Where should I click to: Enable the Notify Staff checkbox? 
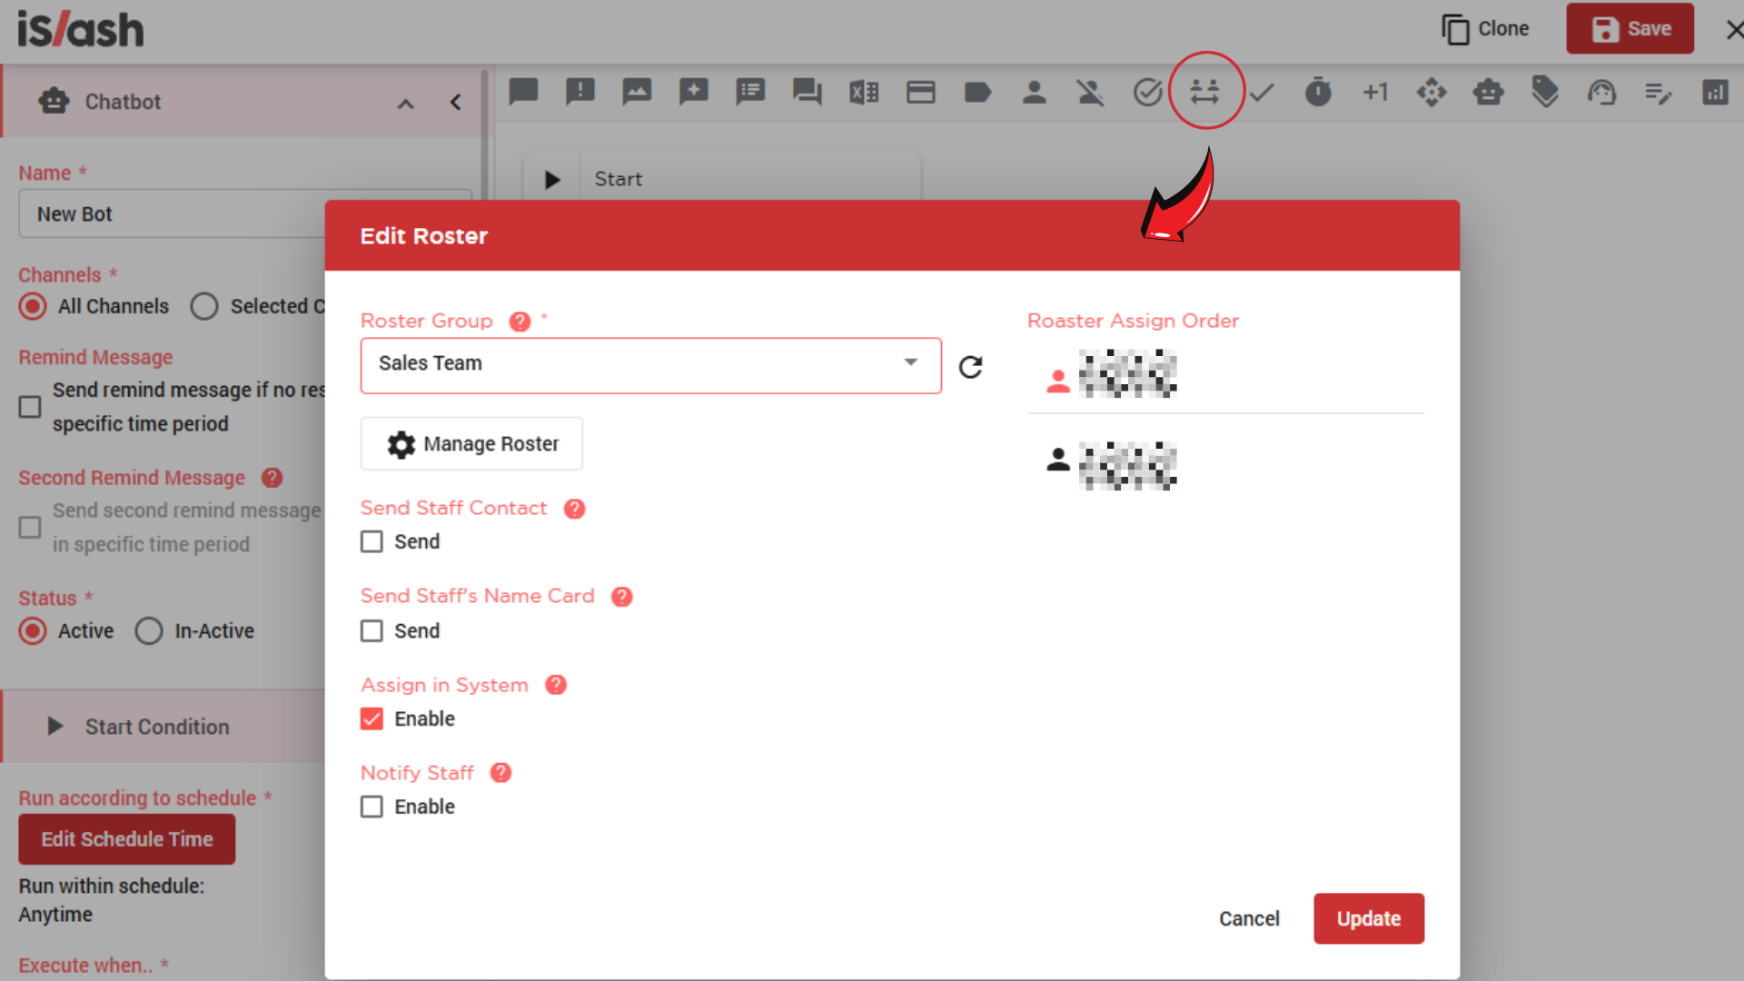(372, 808)
